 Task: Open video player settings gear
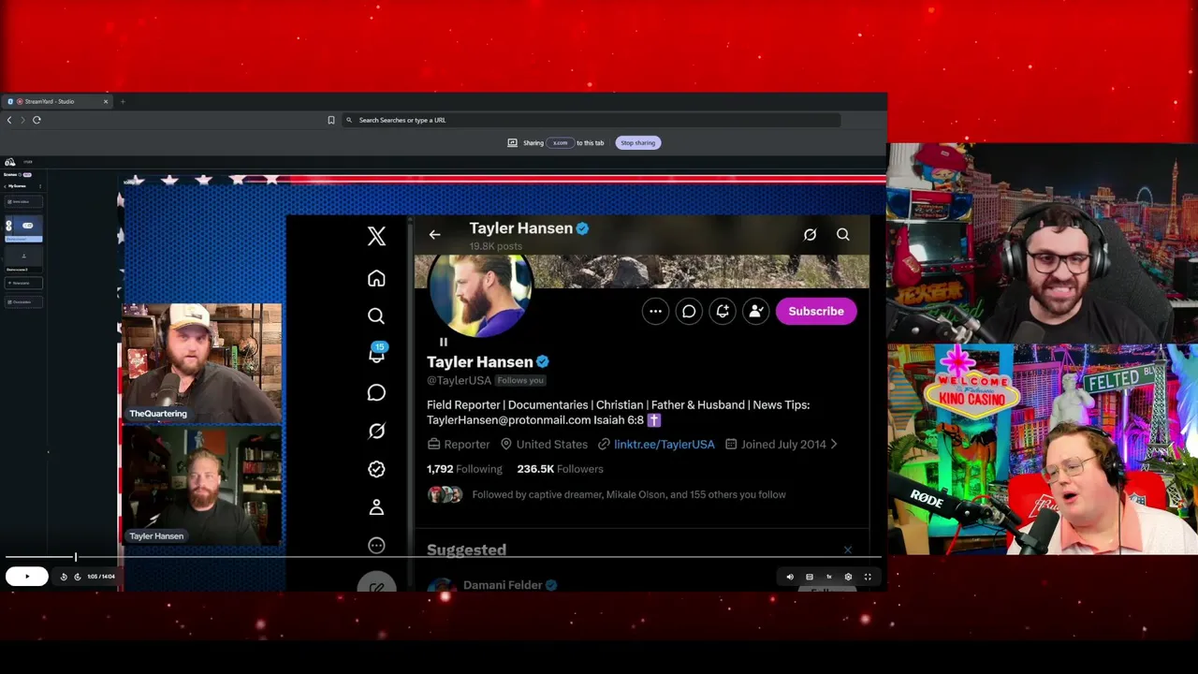coord(848,577)
